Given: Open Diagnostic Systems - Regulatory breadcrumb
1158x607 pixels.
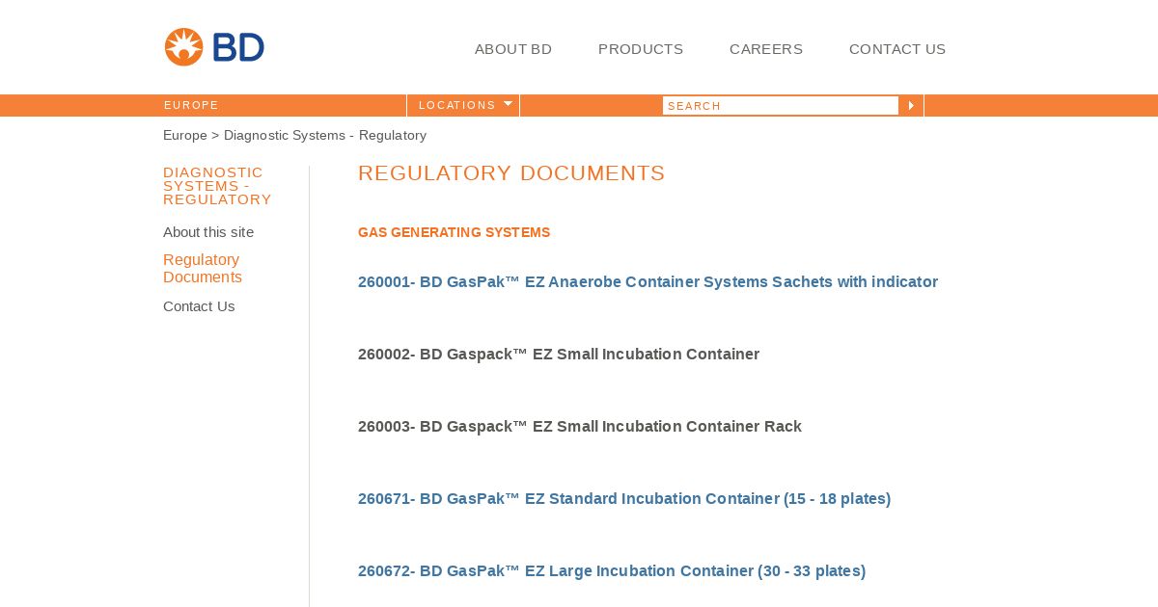Looking at the screenshot, I should pos(325,135).
